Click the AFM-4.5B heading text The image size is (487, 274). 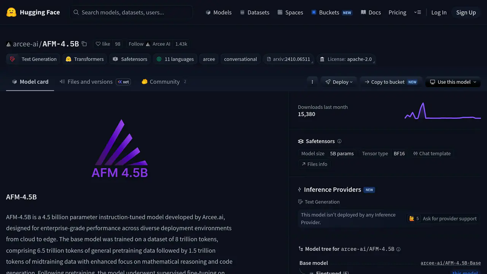[x=21, y=197]
